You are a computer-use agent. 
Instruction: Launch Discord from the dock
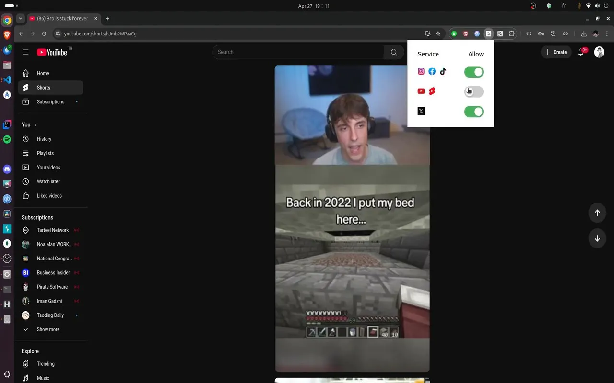[7, 169]
